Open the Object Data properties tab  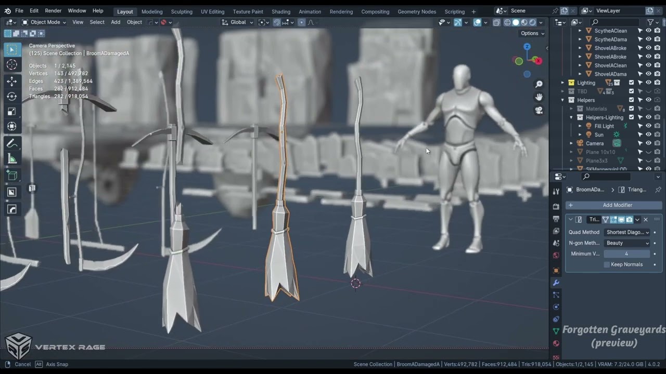point(556,331)
